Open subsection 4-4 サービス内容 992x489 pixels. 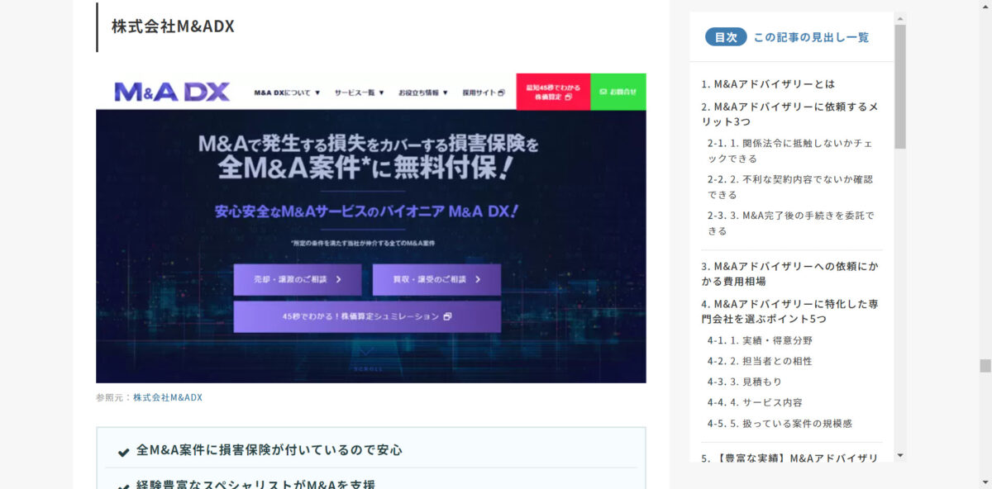755,402
